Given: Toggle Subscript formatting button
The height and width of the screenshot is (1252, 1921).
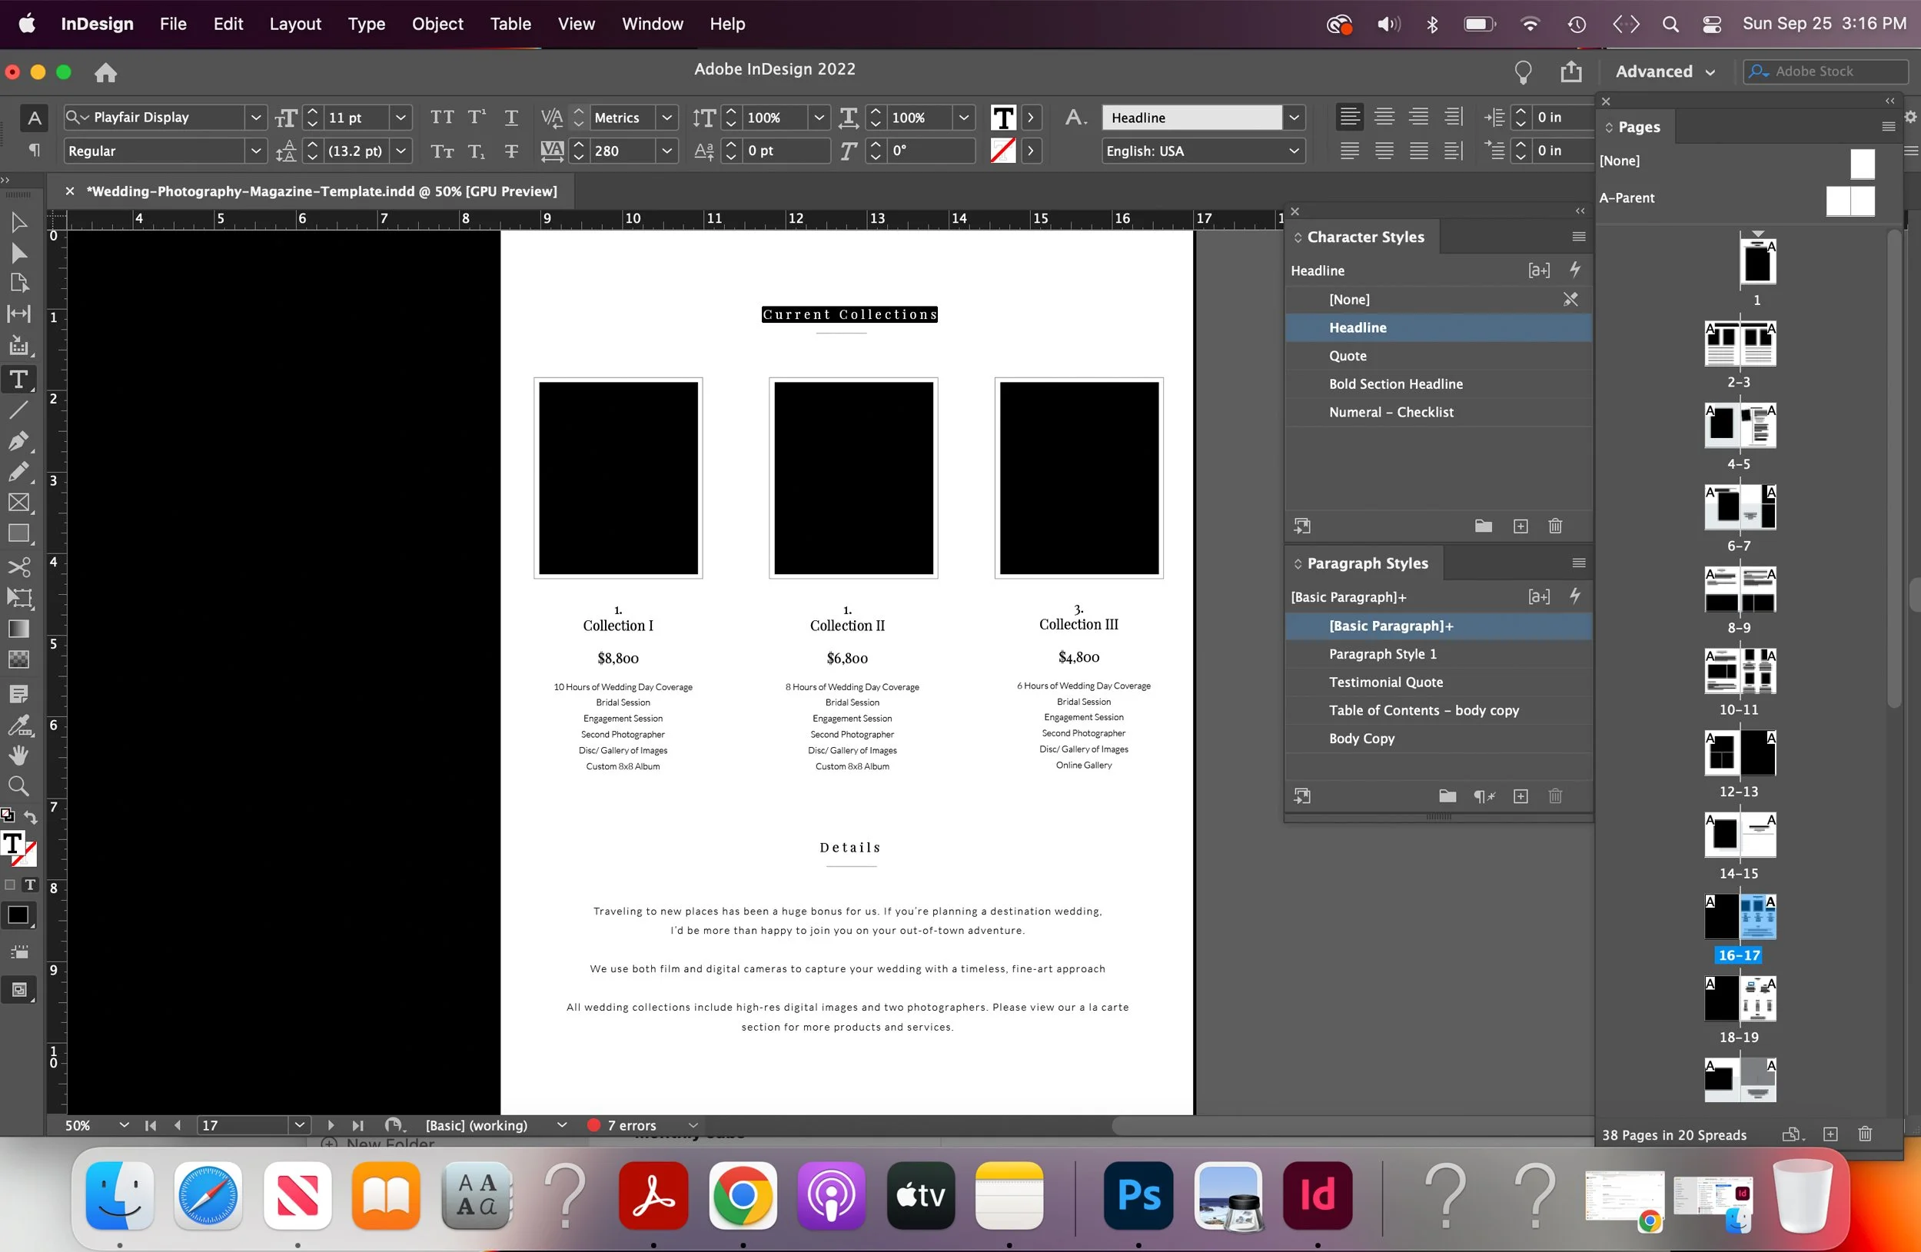Looking at the screenshot, I should [x=477, y=151].
